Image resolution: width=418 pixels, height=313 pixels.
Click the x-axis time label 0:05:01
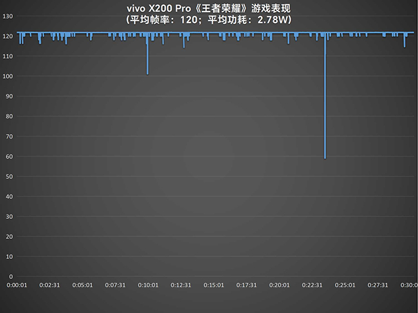pyautogui.click(x=82, y=285)
